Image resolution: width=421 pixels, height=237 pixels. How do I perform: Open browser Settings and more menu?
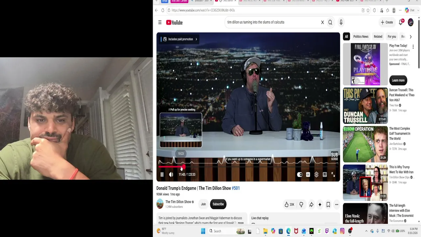click(400, 10)
